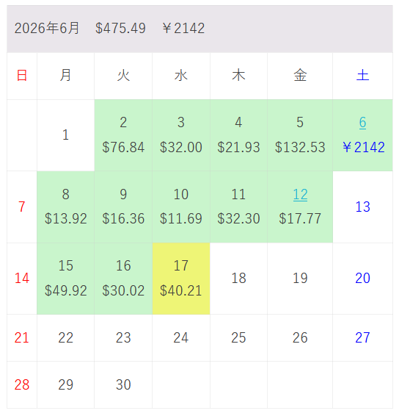Select Sunday date 21
399x419 pixels.
(22, 338)
